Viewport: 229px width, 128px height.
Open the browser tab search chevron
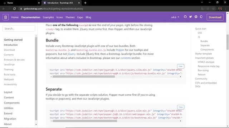tap(202, 2)
